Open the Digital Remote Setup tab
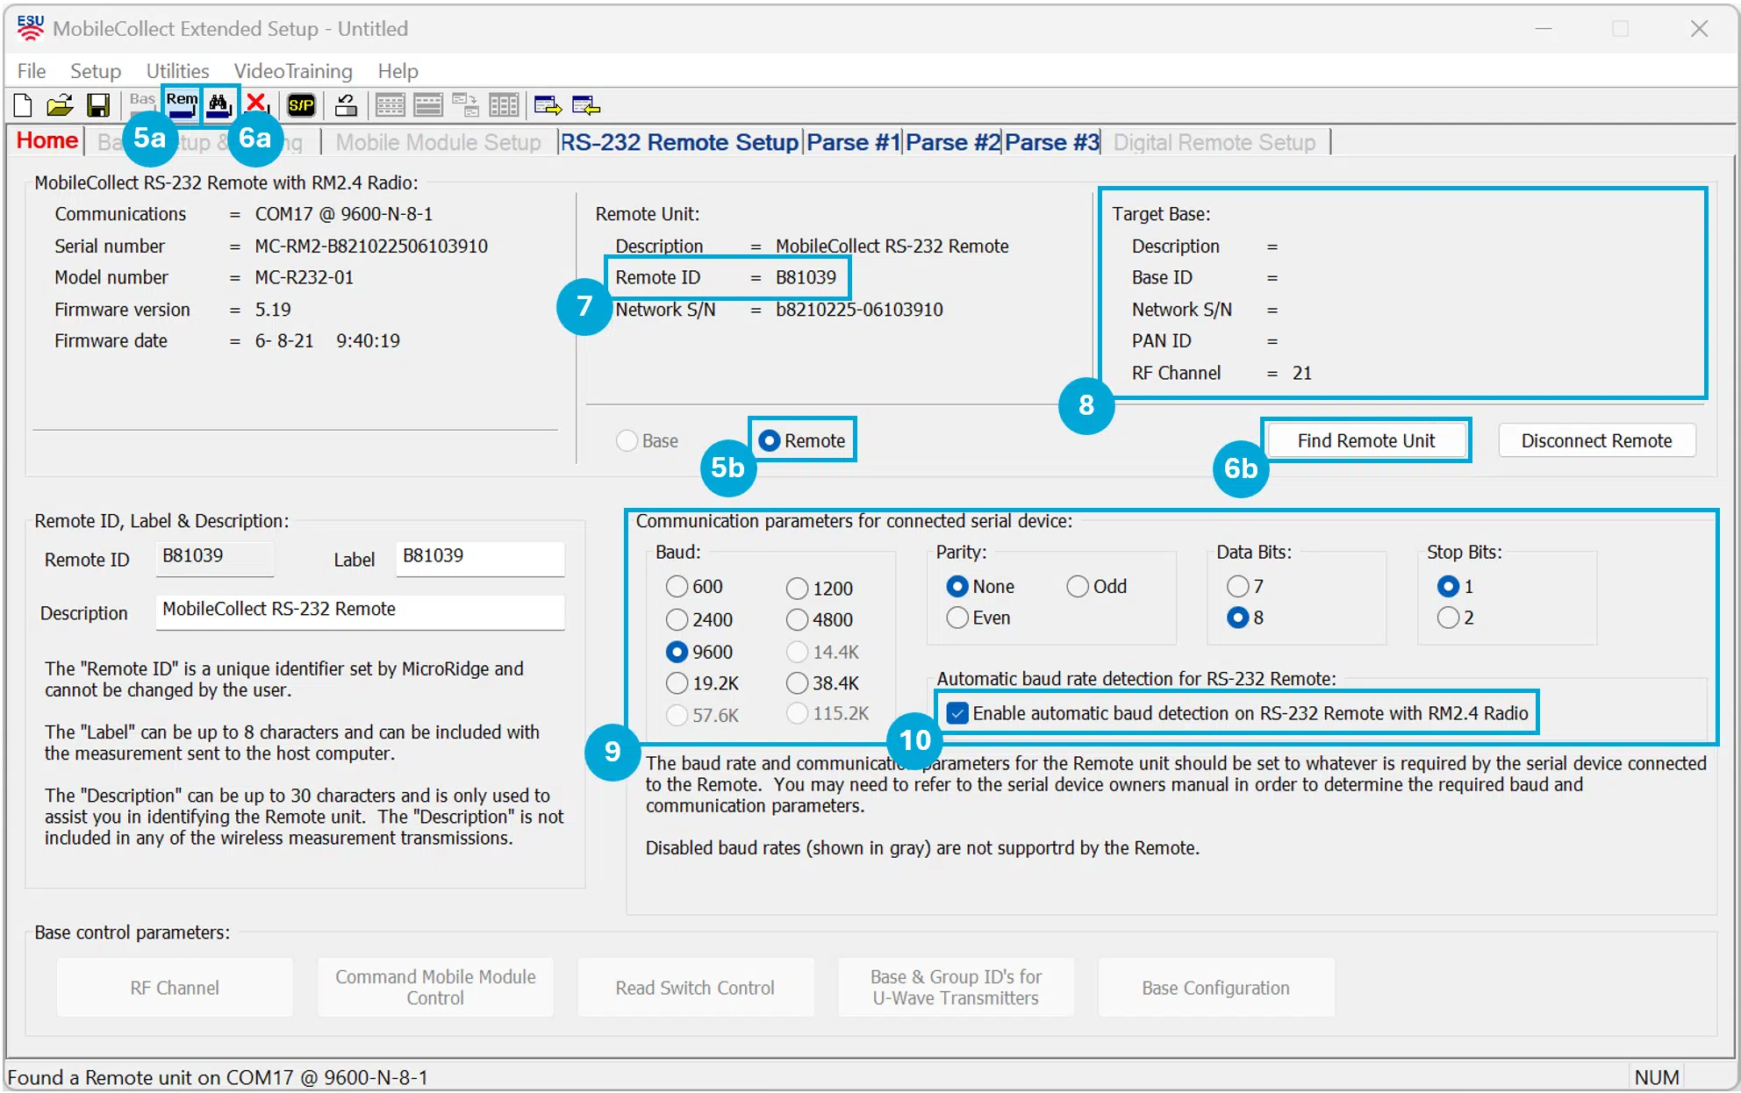Image resolution: width=1741 pixels, height=1093 pixels. click(1214, 142)
